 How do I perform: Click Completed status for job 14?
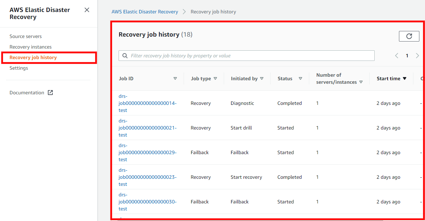pyautogui.click(x=290, y=103)
